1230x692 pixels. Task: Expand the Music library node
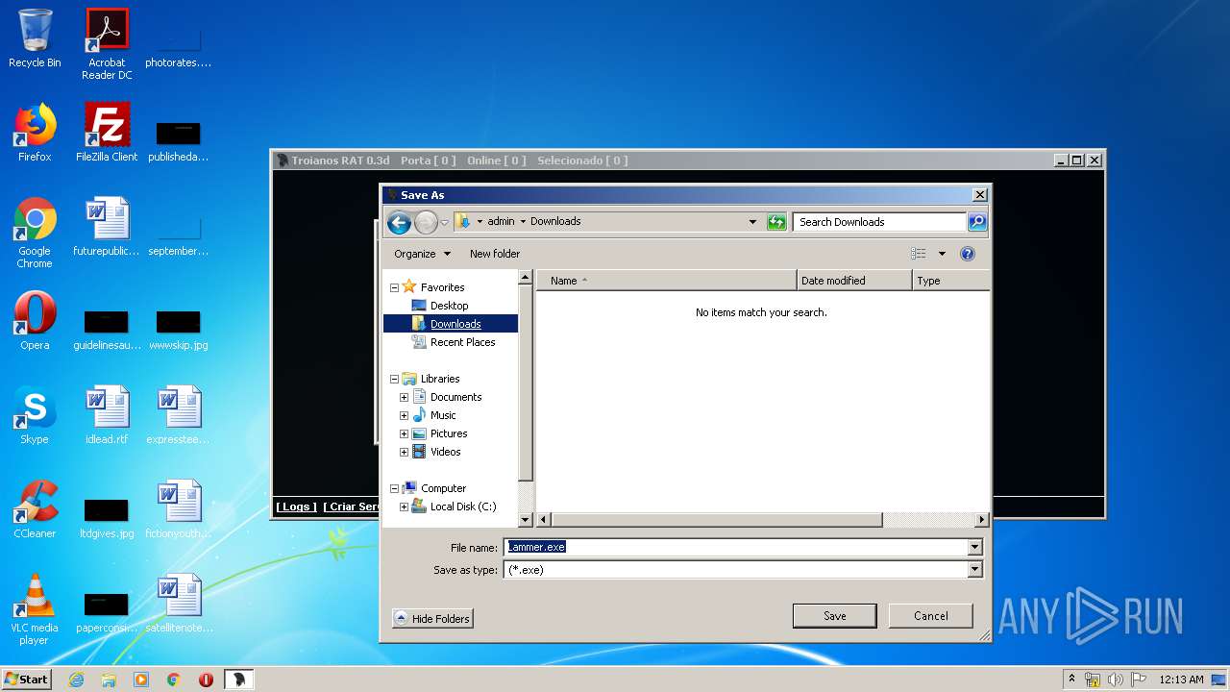click(405, 415)
